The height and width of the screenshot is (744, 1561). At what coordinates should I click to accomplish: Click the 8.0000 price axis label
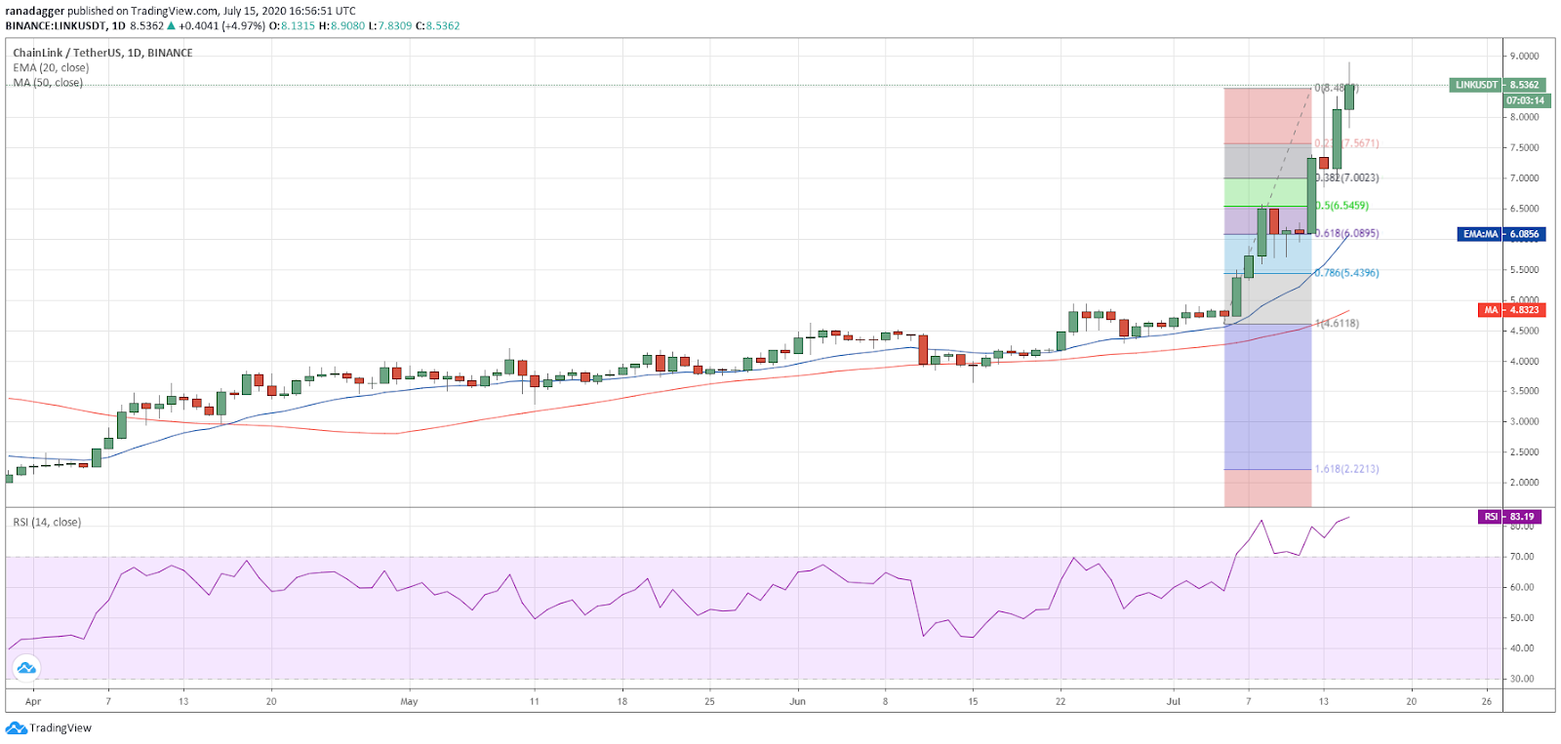click(1525, 117)
